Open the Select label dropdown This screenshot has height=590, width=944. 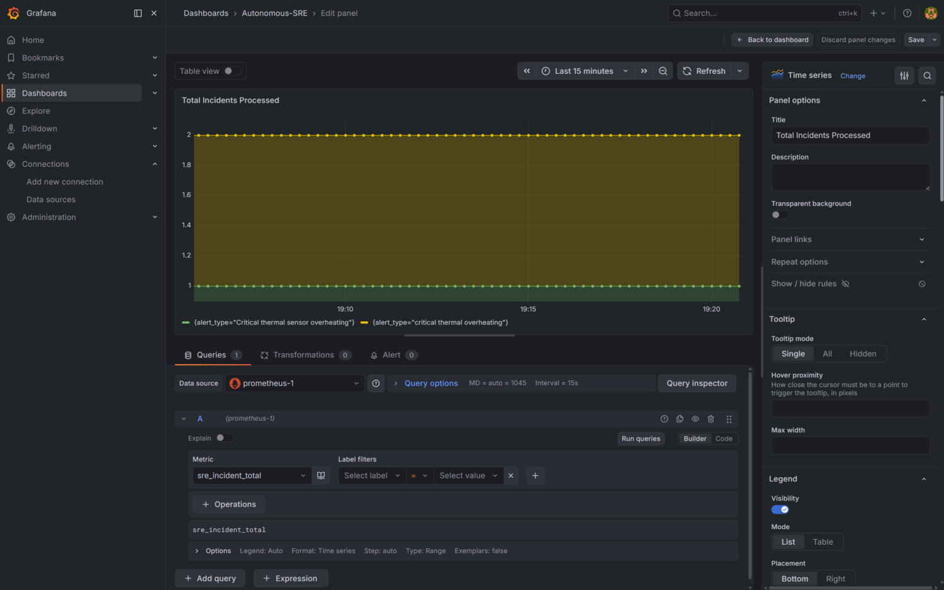click(x=372, y=475)
